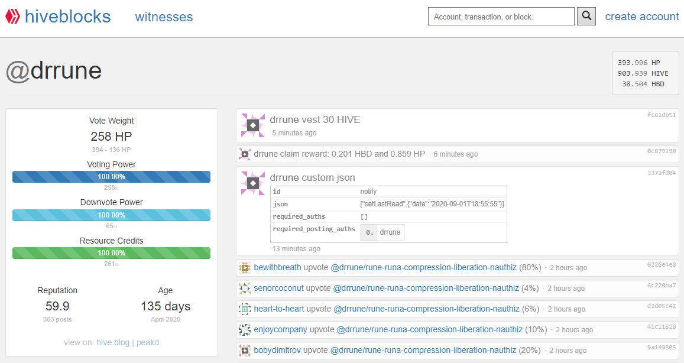Click the 903.939 HIVE balance
The width and height of the screenshot is (684, 363).
pos(643,73)
